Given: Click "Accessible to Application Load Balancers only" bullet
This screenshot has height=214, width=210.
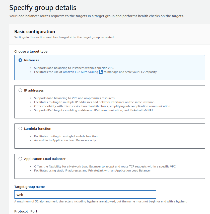Looking at the screenshot, I should (x=65, y=140).
